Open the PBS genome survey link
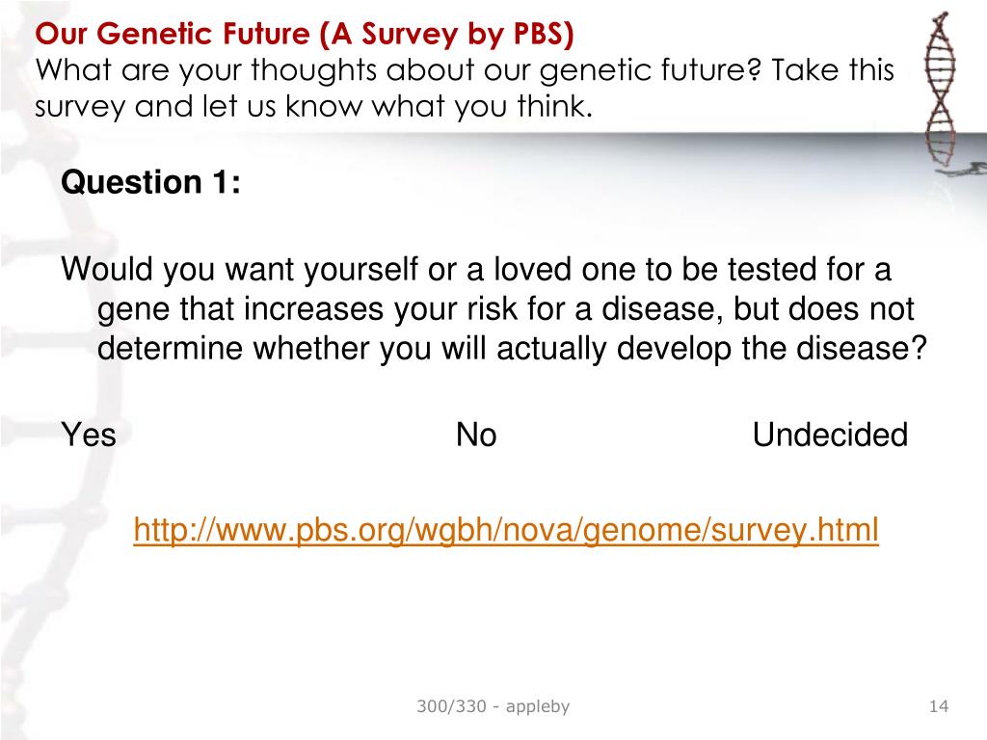The height and width of the screenshot is (740, 987). coord(505,530)
